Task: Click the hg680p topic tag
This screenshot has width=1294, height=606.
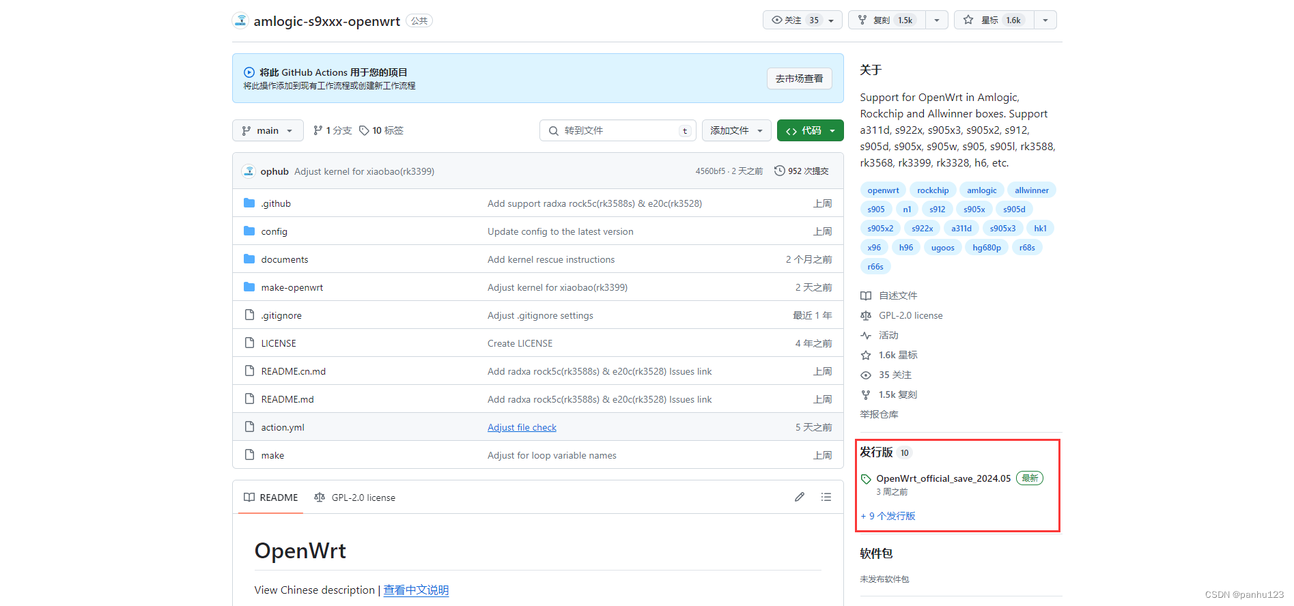Action: [987, 248]
